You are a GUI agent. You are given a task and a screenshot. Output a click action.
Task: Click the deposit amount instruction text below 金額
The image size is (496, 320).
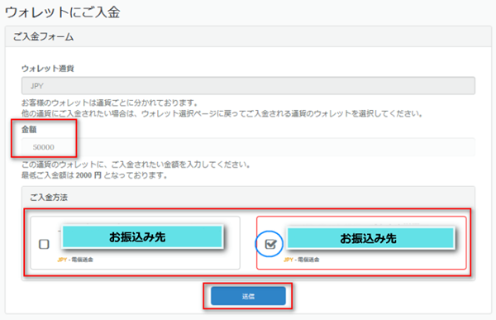tap(136, 165)
